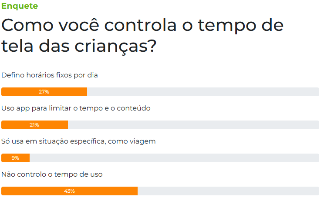Screen dimensions: 324x201
Task: Click the gray unfilled part of the 21% bar
Action: click(194, 125)
